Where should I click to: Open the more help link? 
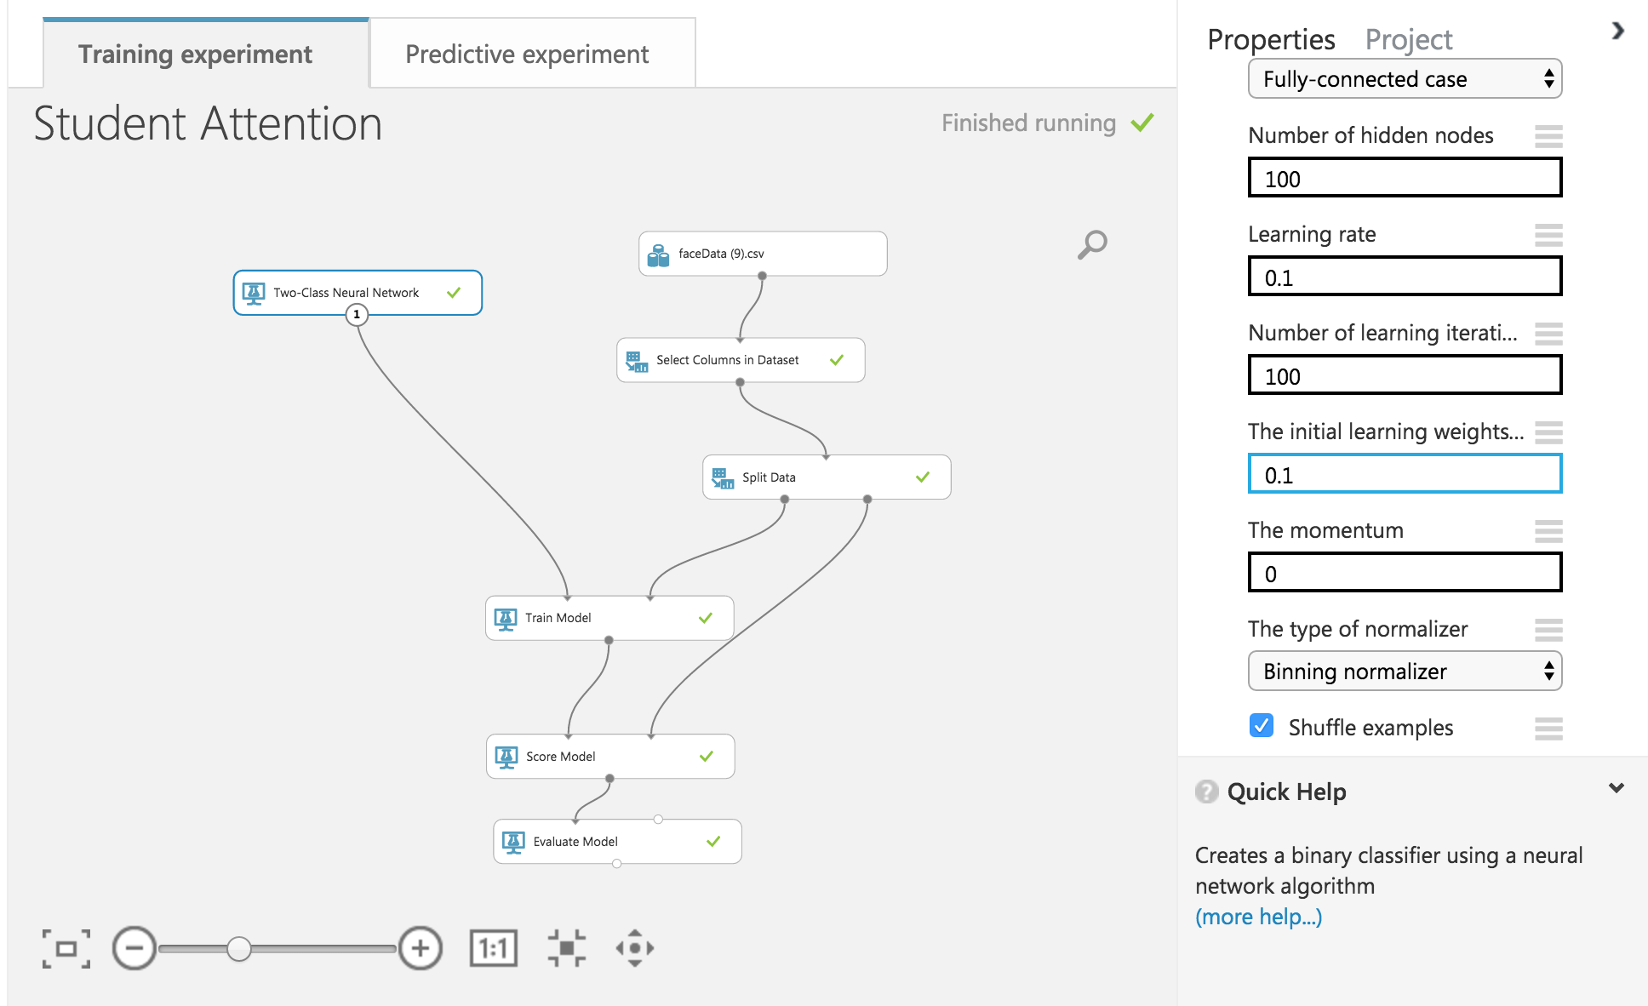click(1258, 917)
